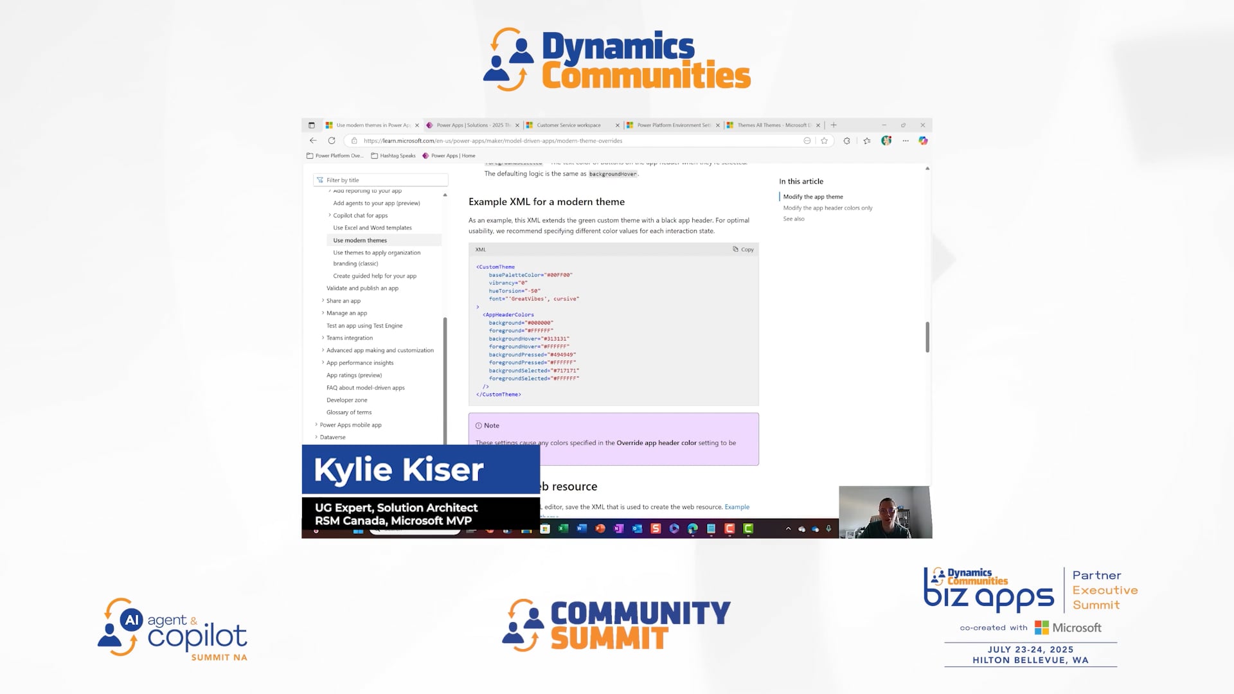Copy the XML code sample
1234x694 pixels.
[x=743, y=249]
